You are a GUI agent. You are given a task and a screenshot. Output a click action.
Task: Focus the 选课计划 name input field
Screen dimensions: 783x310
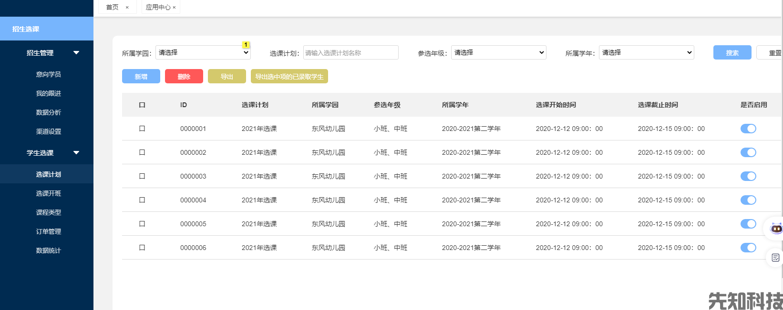point(351,52)
